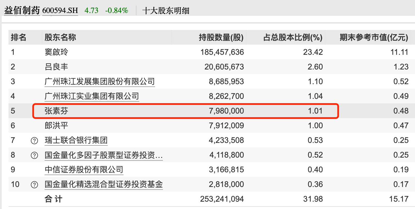Open 国金量化精选混合型证券投资基金 link
Image resolution: width=415 pixels, height=209 pixels.
[104, 185]
